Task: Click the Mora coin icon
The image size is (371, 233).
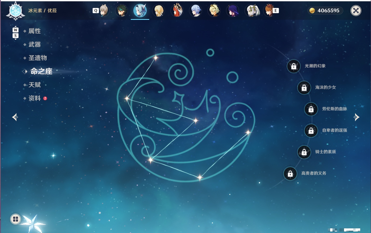Action: (312, 11)
